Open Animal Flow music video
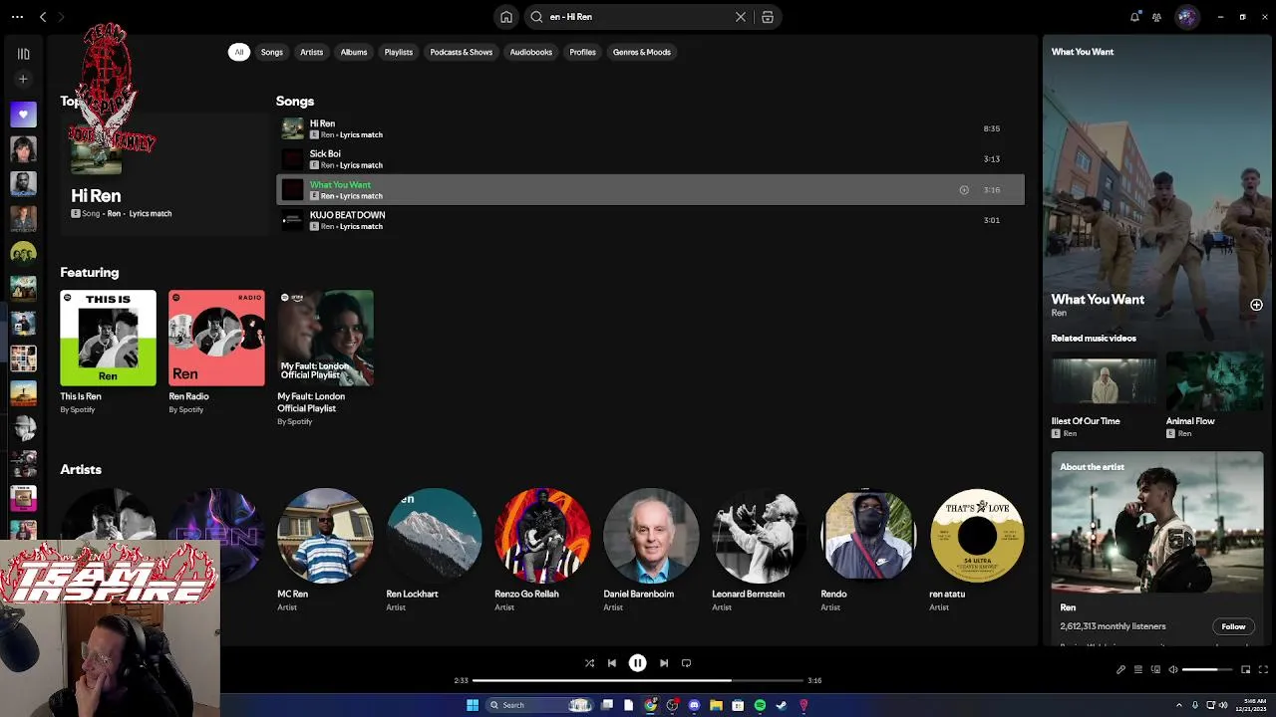The height and width of the screenshot is (717, 1276). (1215, 380)
